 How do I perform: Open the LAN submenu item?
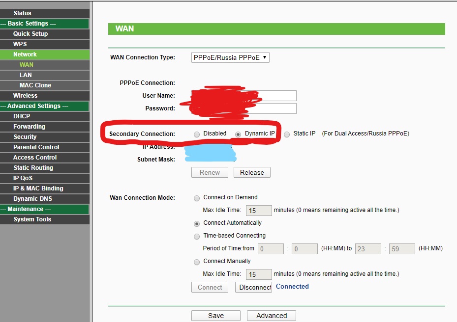pyautogui.click(x=26, y=75)
